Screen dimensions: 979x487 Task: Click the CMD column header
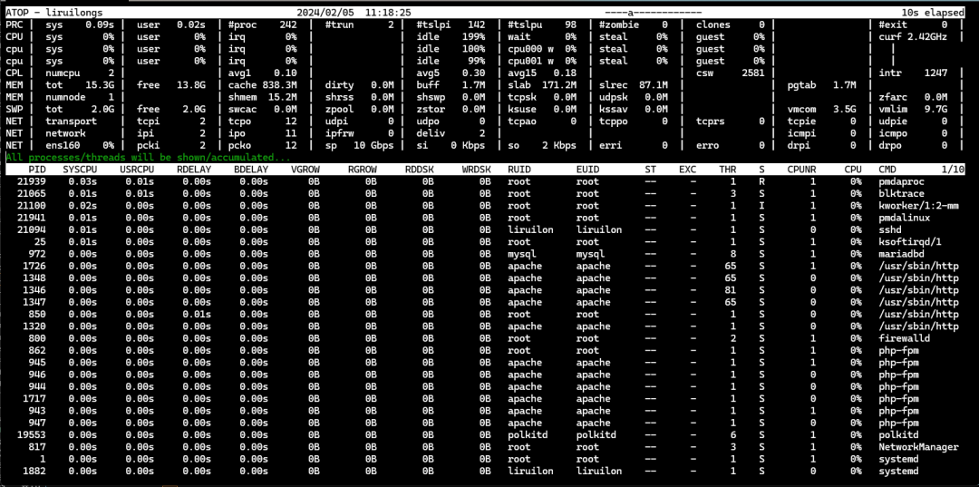point(887,170)
